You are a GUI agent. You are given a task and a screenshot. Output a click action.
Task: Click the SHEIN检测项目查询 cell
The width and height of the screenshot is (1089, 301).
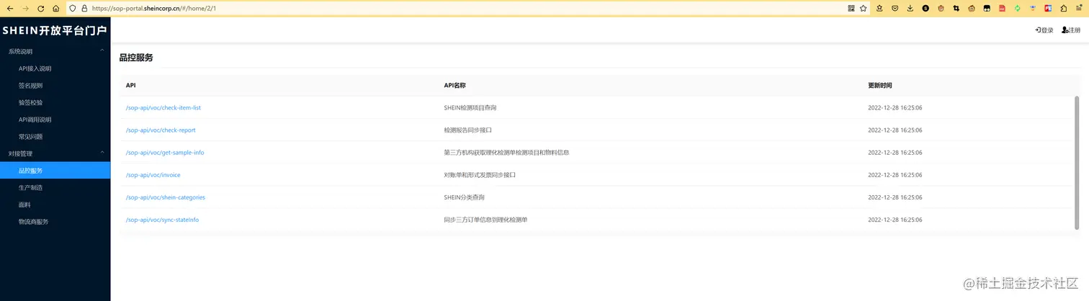470,108
